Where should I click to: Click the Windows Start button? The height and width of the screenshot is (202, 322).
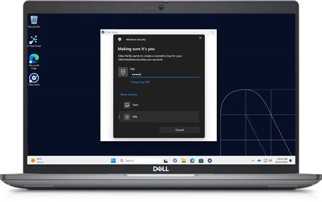(x=113, y=160)
